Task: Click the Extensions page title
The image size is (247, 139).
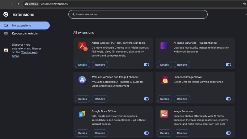Action: coord(23,14)
